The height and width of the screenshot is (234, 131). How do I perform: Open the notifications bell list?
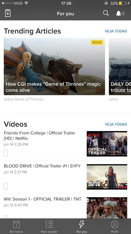point(120,13)
